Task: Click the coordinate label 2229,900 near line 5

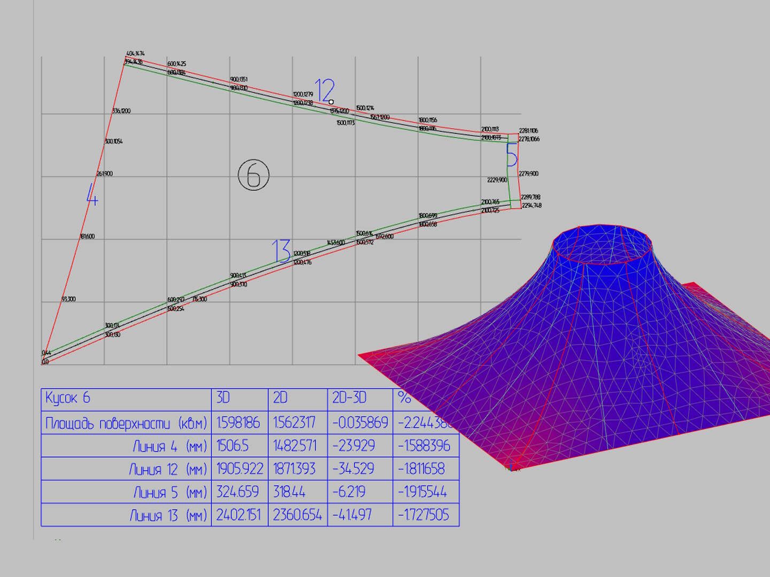Action: [x=497, y=180]
